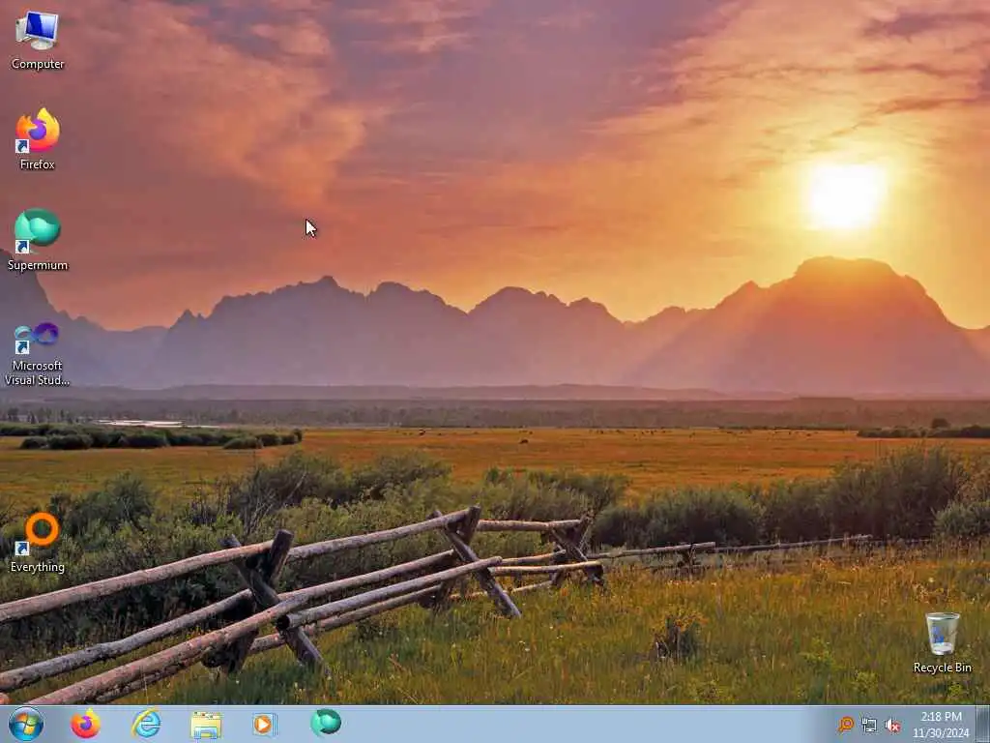Click the "Firefox" desktop label text
Image resolution: width=990 pixels, height=743 pixels.
click(x=38, y=164)
